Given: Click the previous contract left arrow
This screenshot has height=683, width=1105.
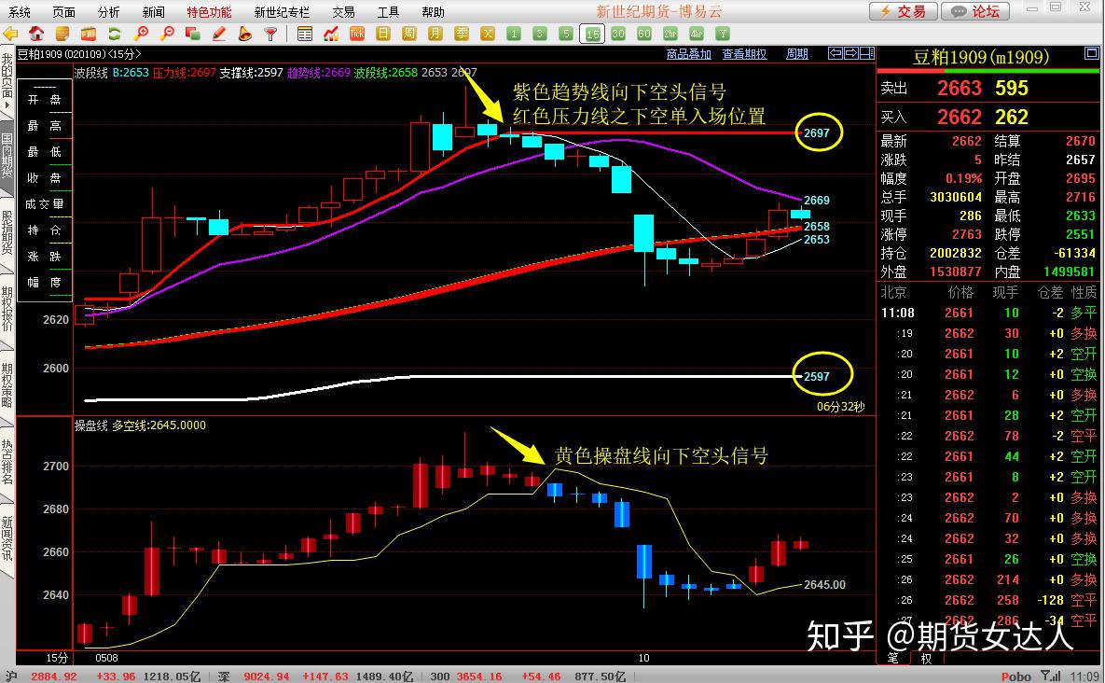Looking at the screenshot, I should click(x=836, y=53).
